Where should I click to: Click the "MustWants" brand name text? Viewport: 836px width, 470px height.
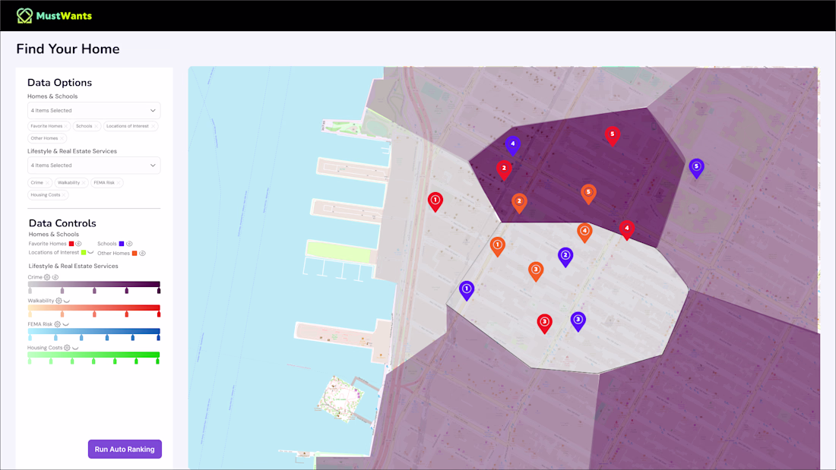coord(64,16)
